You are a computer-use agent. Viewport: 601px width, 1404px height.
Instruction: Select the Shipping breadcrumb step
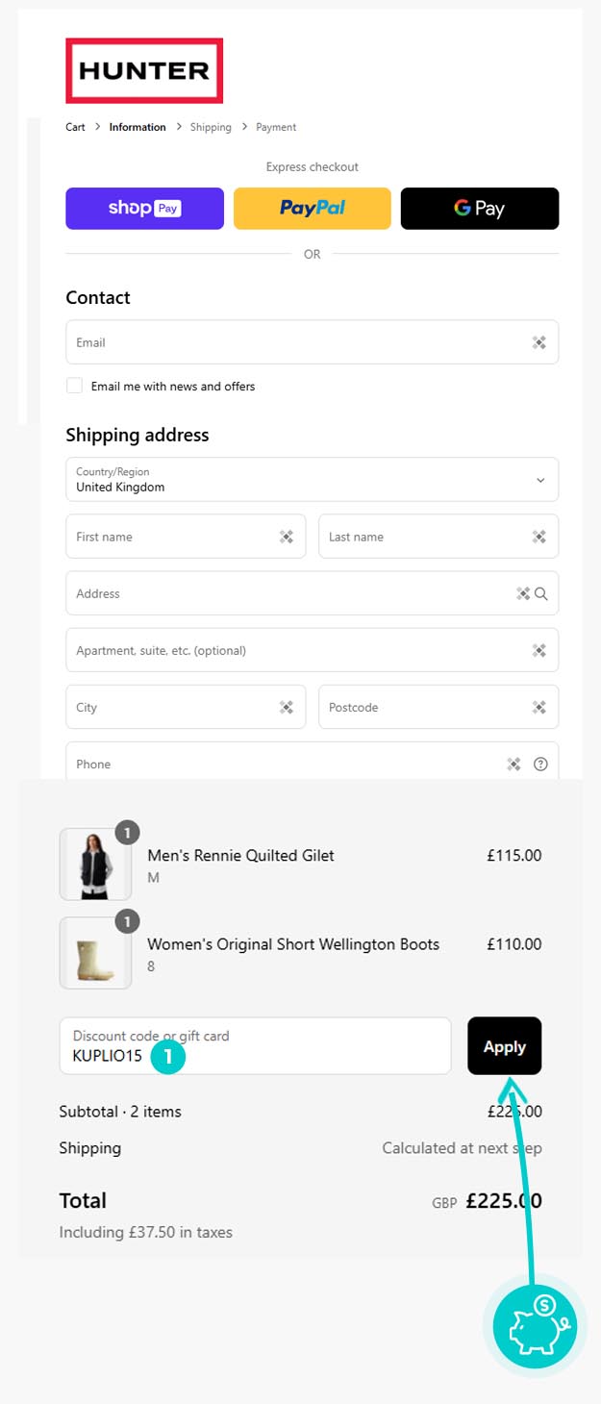pos(211,127)
